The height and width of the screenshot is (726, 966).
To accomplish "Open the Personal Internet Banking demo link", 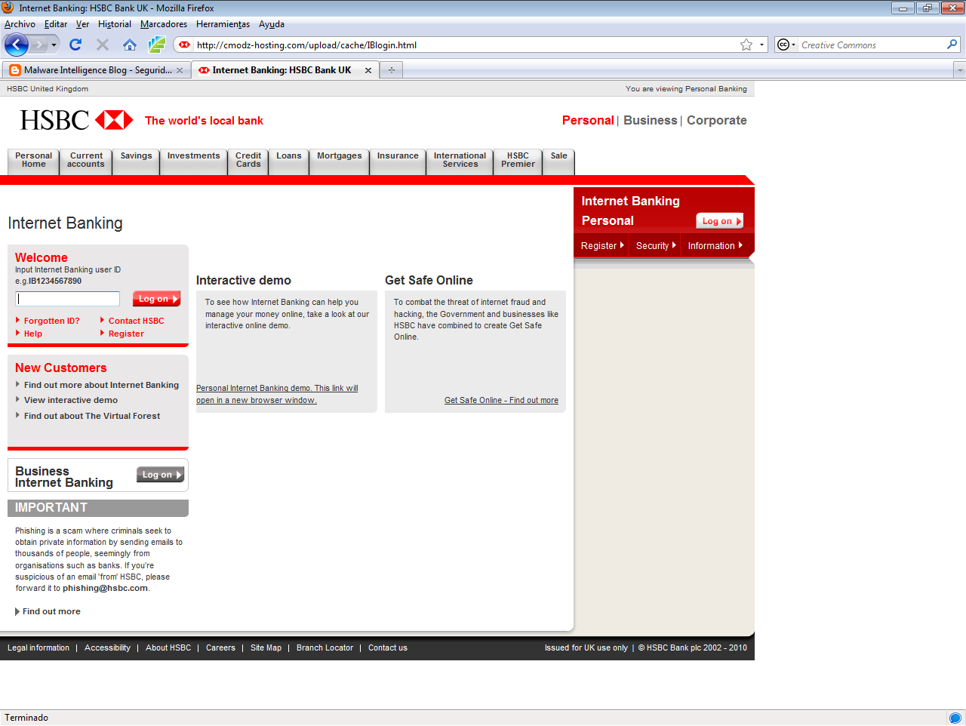I will (277, 394).
